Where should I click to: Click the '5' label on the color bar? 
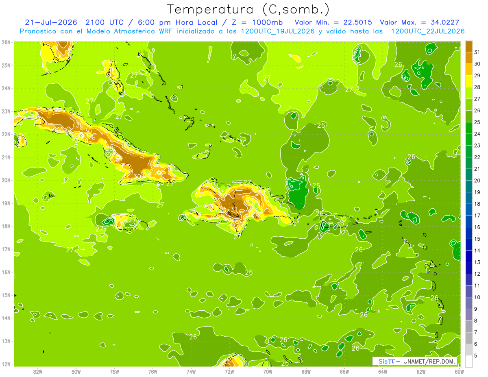(x=476, y=355)
